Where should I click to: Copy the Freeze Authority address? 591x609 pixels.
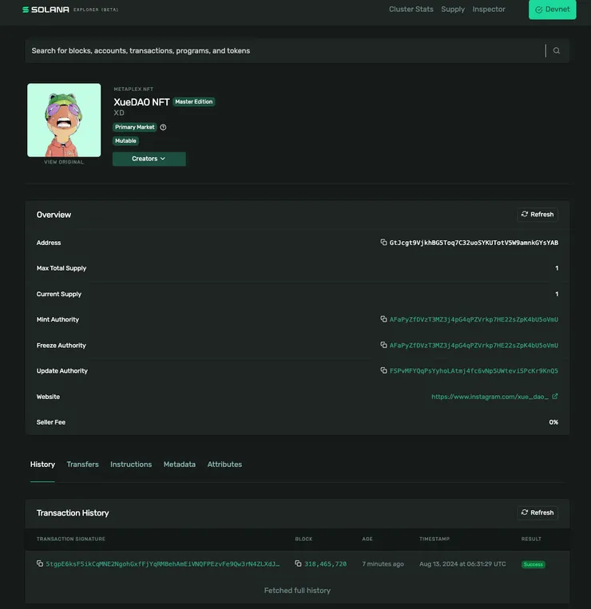tap(383, 345)
